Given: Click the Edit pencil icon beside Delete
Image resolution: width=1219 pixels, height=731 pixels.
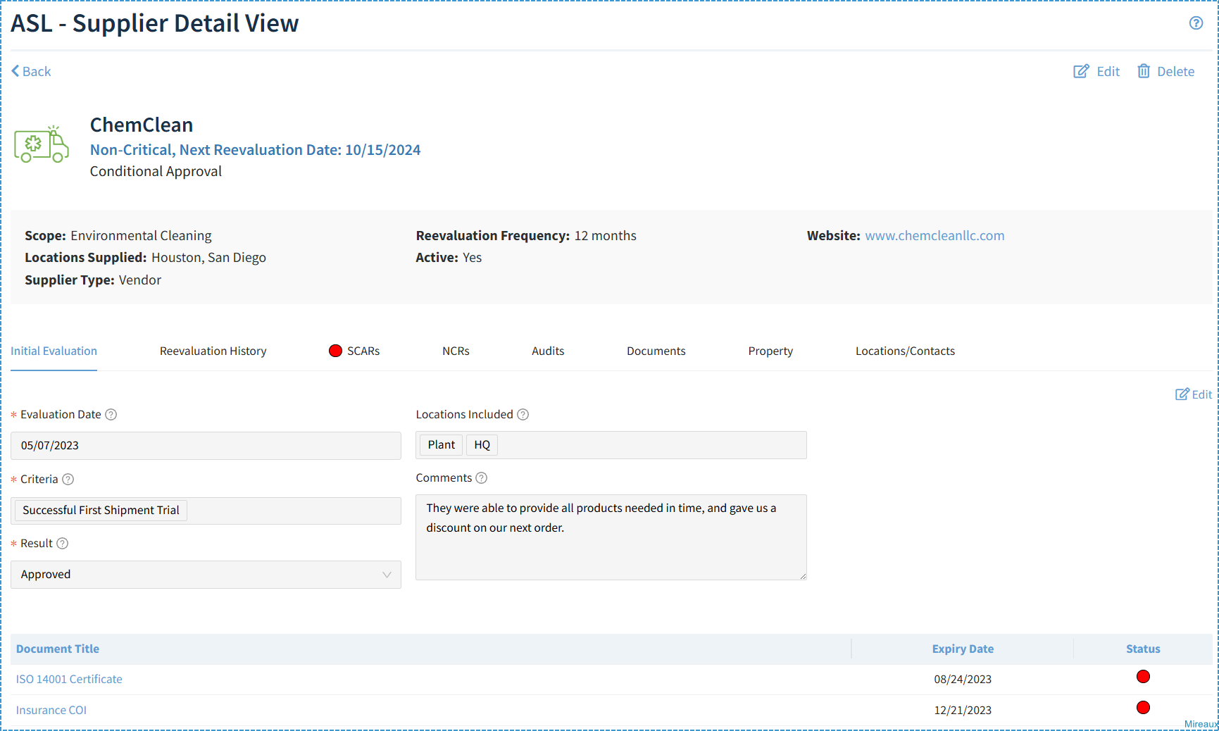Looking at the screenshot, I should [1082, 70].
